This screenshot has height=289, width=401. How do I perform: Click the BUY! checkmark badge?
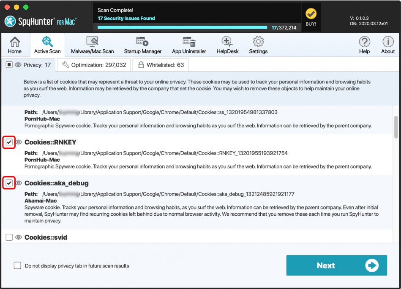tap(311, 16)
